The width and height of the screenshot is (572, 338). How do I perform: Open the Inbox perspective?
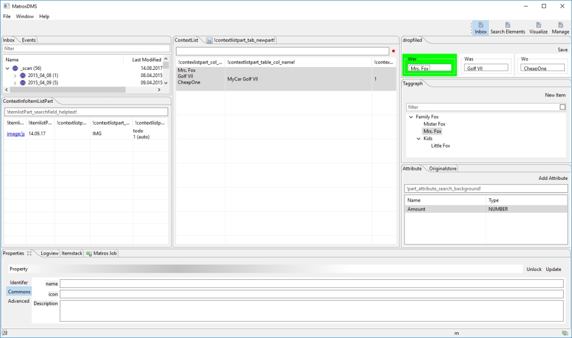click(480, 27)
